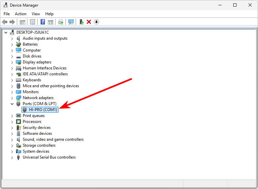The height and width of the screenshot is (189, 258).
Task: Open the File menu
Action: coord(7,14)
